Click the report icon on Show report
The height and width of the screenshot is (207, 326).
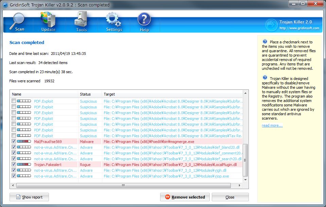click(x=17, y=197)
